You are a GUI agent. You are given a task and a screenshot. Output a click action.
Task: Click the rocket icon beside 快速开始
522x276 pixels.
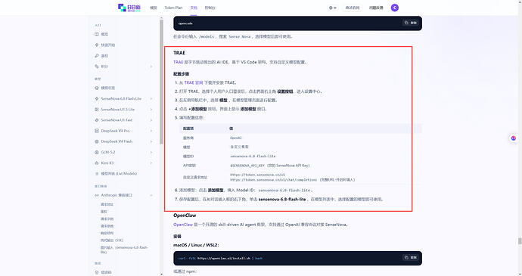tap(97, 45)
